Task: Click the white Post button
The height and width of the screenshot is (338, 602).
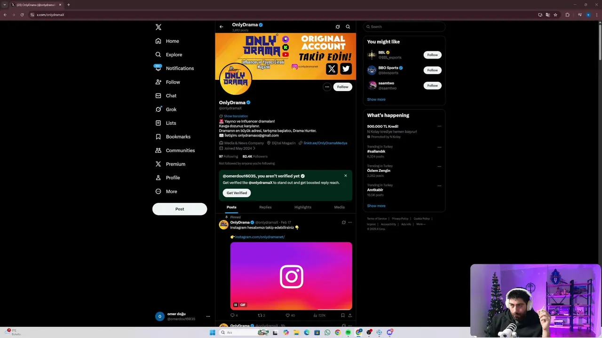Action: (x=180, y=209)
